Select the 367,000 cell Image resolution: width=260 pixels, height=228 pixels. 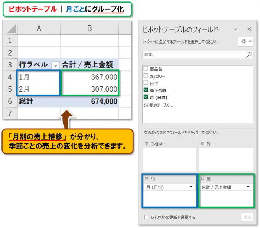tap(90, 77)
